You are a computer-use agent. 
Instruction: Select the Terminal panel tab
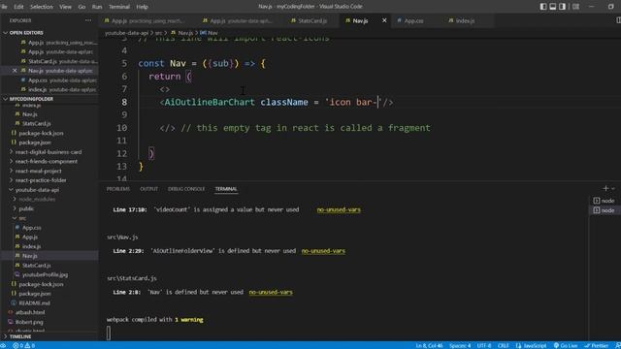226,189
